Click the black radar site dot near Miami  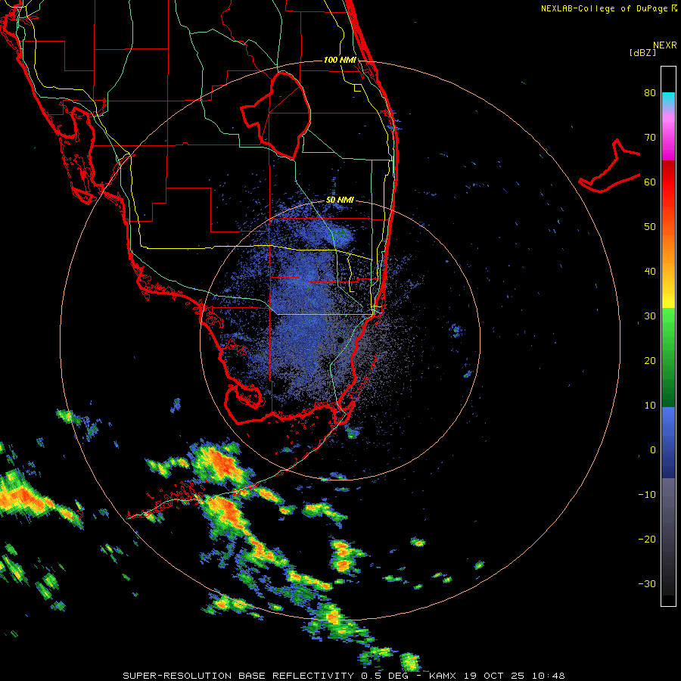pos(340,340)
